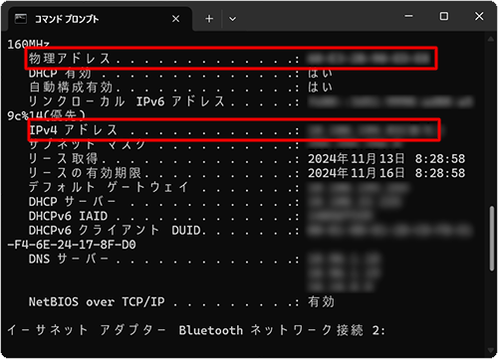Click the リースの有効期限 label
The width and height of the screenshot is (498, 359).
tap(85, 173)
